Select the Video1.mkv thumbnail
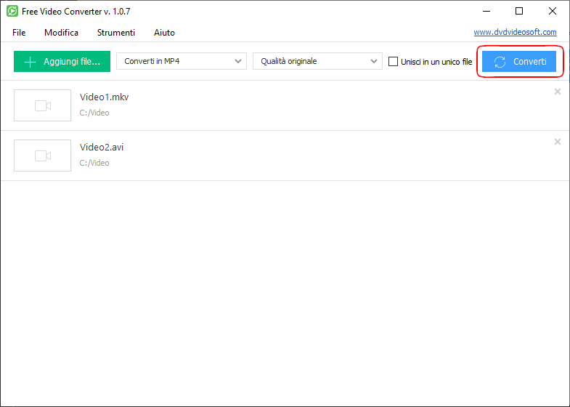 point(43,105)
